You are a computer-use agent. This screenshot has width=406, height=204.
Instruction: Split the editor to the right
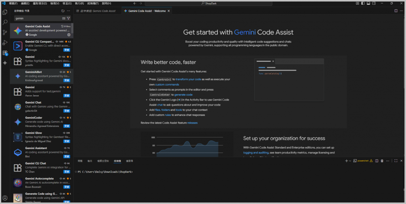point(396,11)
